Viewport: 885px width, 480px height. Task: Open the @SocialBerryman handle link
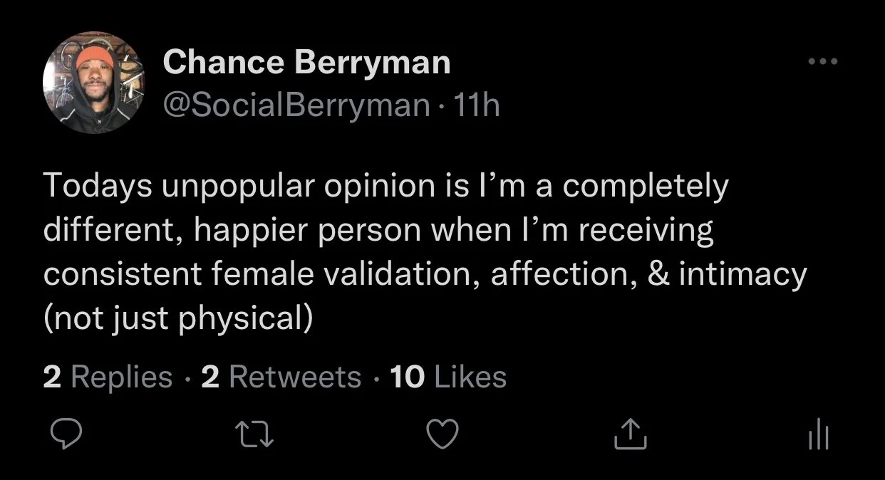pos(296,106)
